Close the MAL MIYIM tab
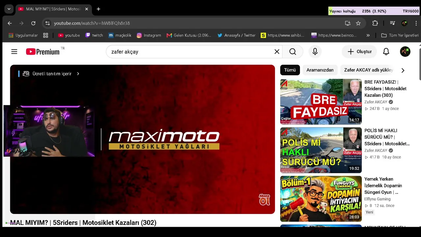This screenshot has width=421, height=237. pyautogui.click(x=87, y=9)
